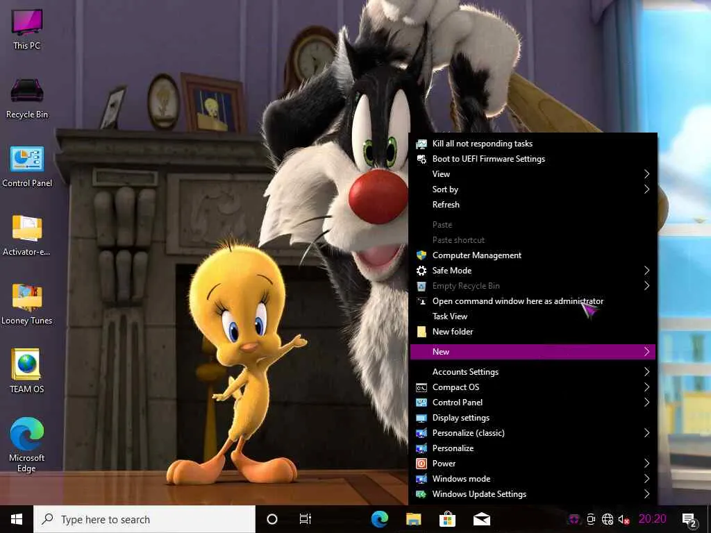The height and width of the screenshot is (533, 711).
Task: Click the network globe tray icon
Action: click(x=608, y=519)
